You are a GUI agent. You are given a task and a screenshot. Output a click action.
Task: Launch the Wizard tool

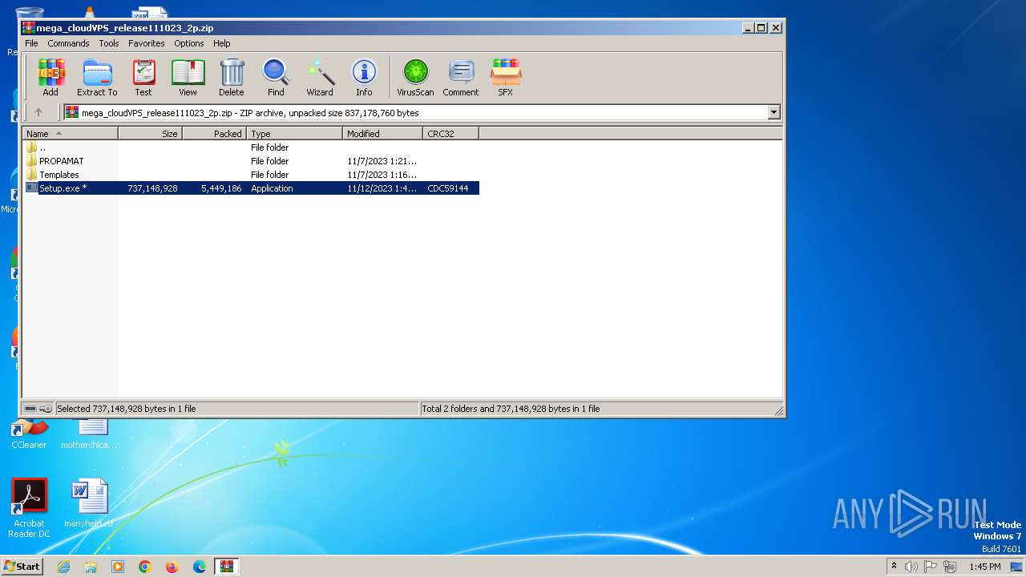point(320,78)
